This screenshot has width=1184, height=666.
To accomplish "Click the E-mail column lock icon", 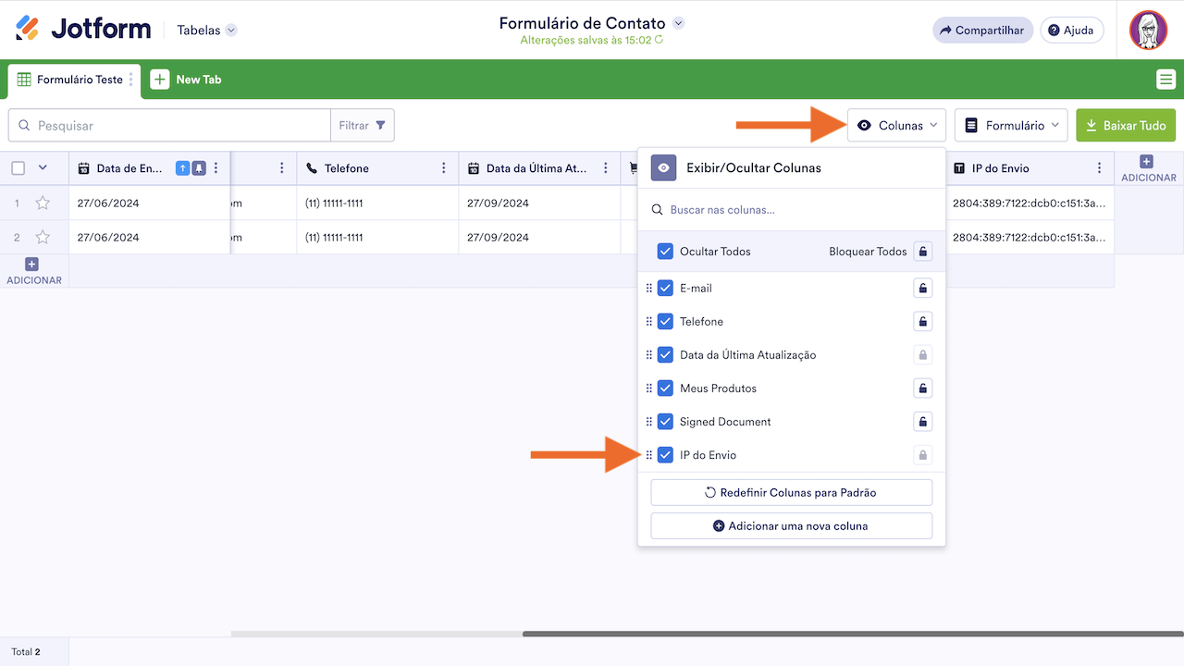I will pos(922,289).
